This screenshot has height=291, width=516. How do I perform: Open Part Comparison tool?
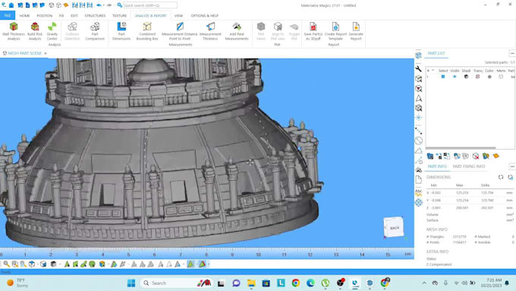coord(95,31)
